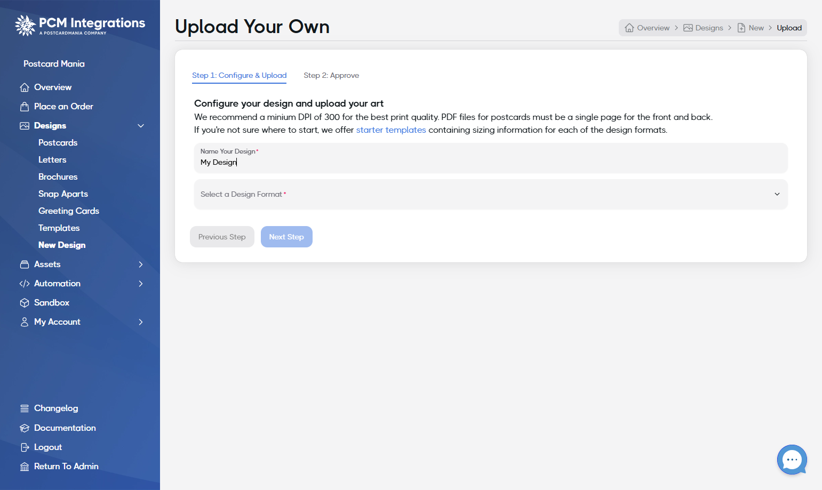Click the Changelog sidebar label
Viewport: 822px width, 490px height.
[56, 408]
